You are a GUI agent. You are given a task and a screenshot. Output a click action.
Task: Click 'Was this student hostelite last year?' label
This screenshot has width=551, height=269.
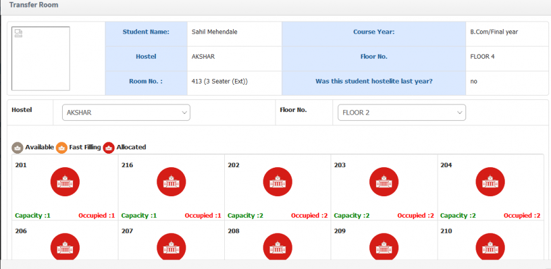click(374, 82)
